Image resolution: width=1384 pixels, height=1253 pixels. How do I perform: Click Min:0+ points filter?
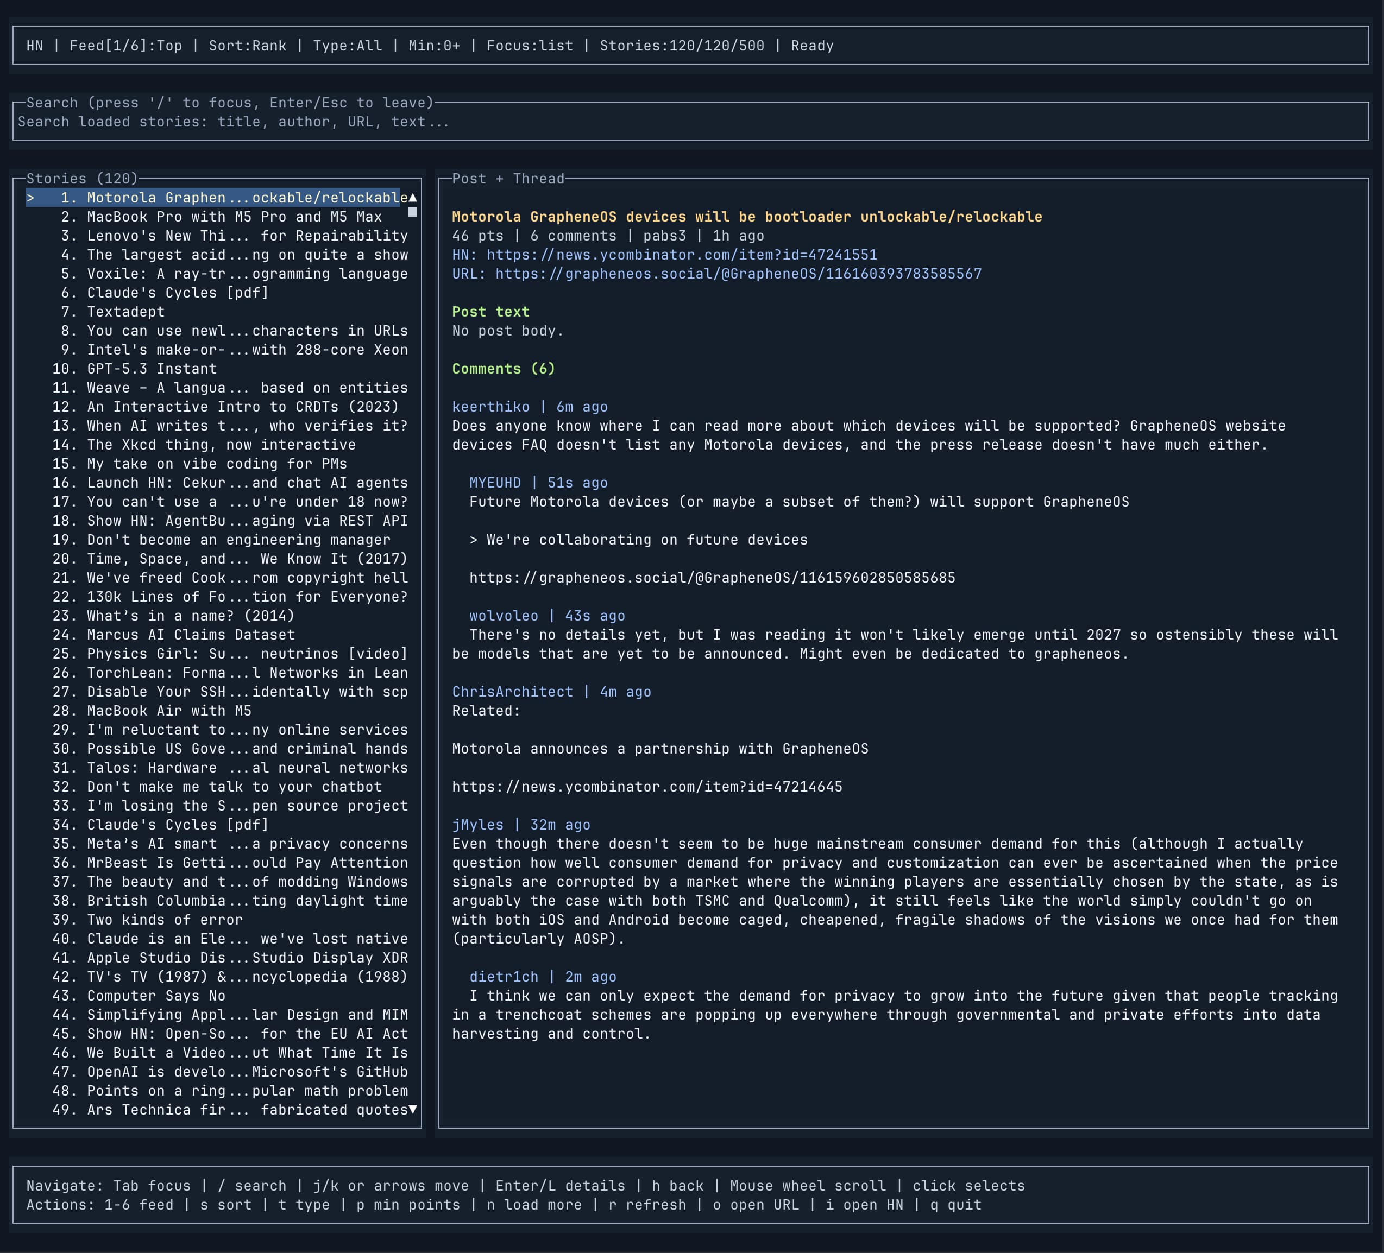tap(435, 45)
